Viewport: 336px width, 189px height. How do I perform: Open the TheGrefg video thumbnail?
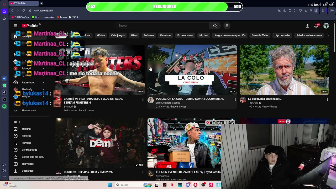click(x=284, y=70)
